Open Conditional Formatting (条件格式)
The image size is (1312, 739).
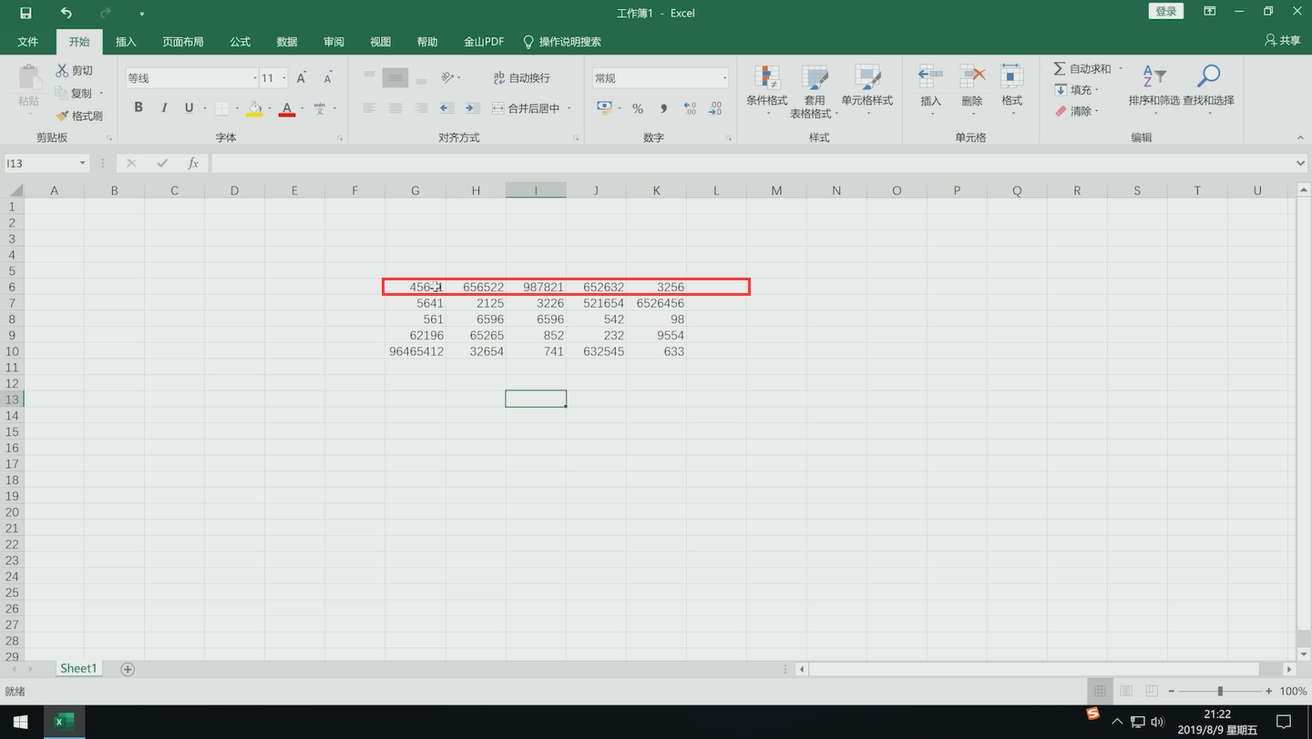[767, 89]
